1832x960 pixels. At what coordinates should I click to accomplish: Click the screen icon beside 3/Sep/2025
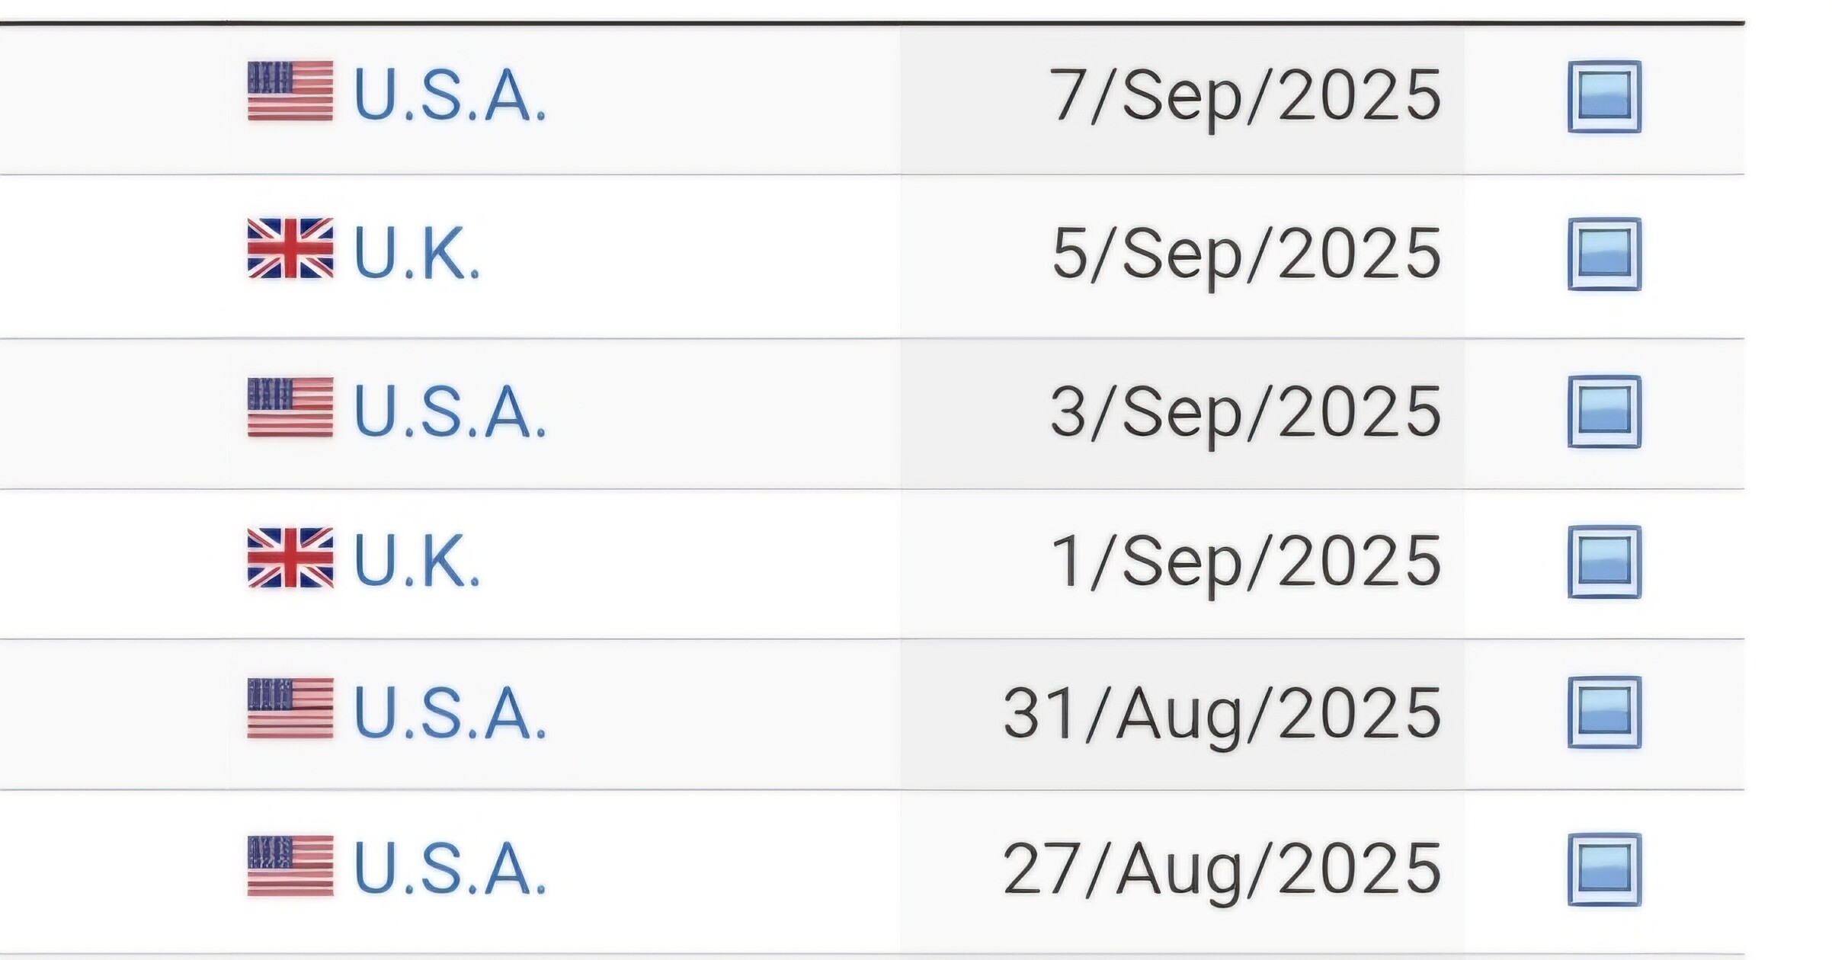[x=1604, y=411]
